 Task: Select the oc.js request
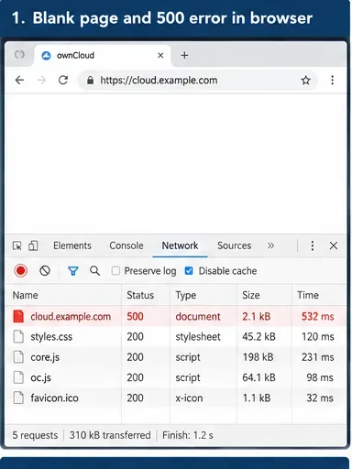point(176,377)
